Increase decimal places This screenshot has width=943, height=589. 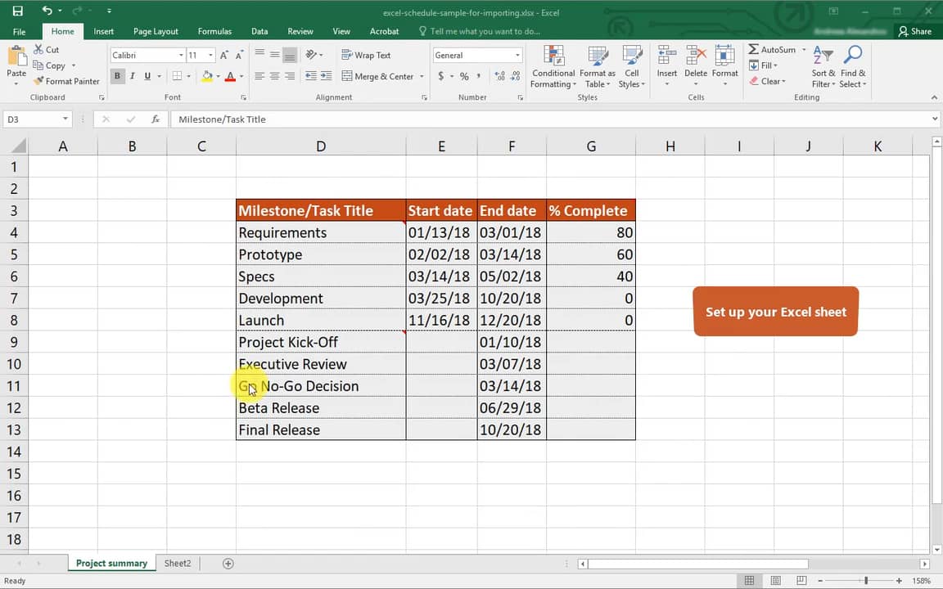tap(499, 76)
